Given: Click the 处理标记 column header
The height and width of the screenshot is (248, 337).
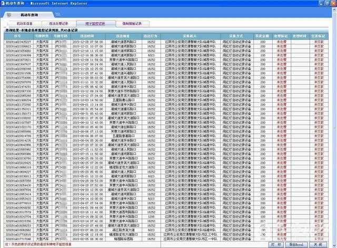Looking at the screenshot, I should pyautogui.click(x=281, y=36).
